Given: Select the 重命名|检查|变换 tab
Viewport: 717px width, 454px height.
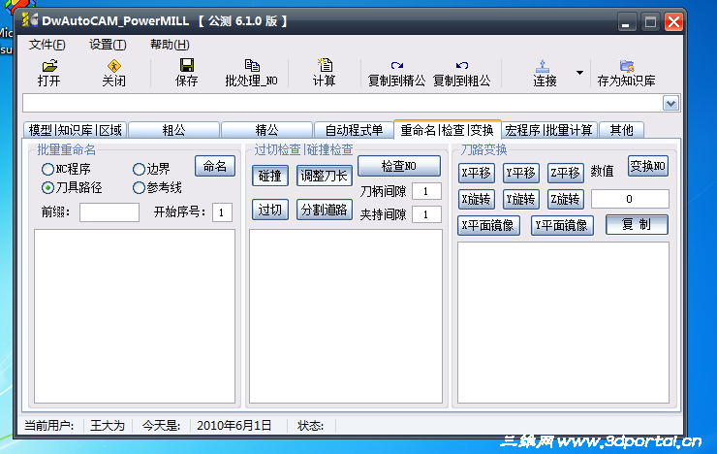Looking at the screenshot, I should tap(448, 130).
